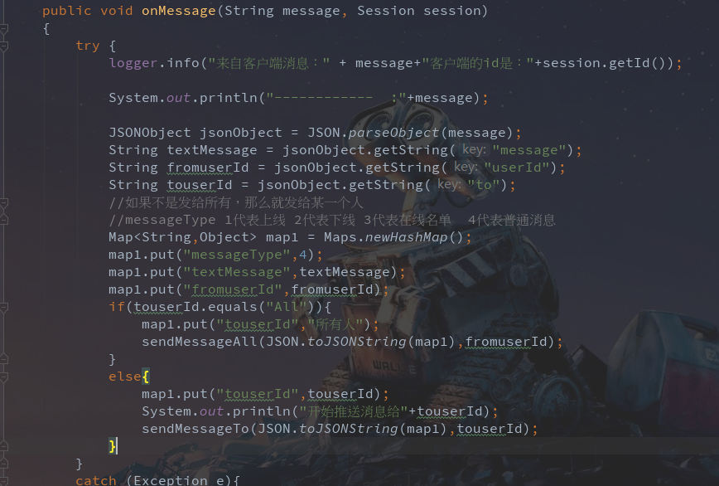Click fold end marker at try block's closing brace

tap(3, 463)
